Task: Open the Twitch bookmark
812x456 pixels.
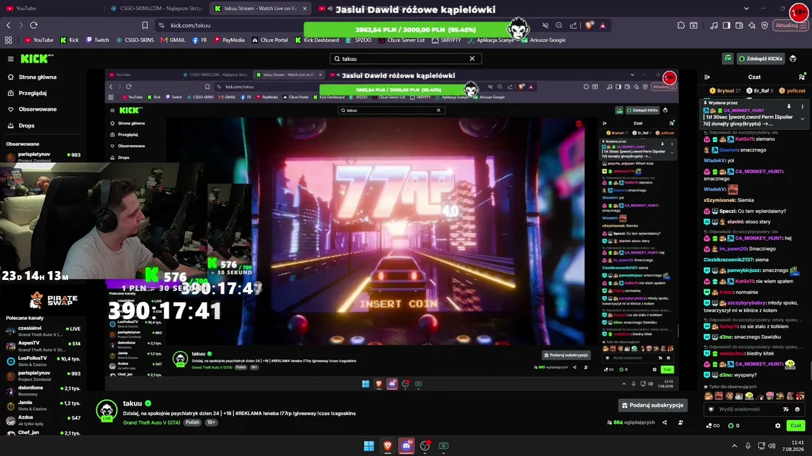Action: pyautogui.click(x=98, y=40)
